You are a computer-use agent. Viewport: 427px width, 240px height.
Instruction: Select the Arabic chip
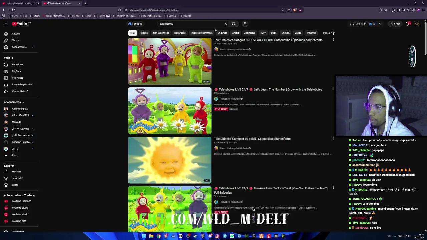pos(236,33)
